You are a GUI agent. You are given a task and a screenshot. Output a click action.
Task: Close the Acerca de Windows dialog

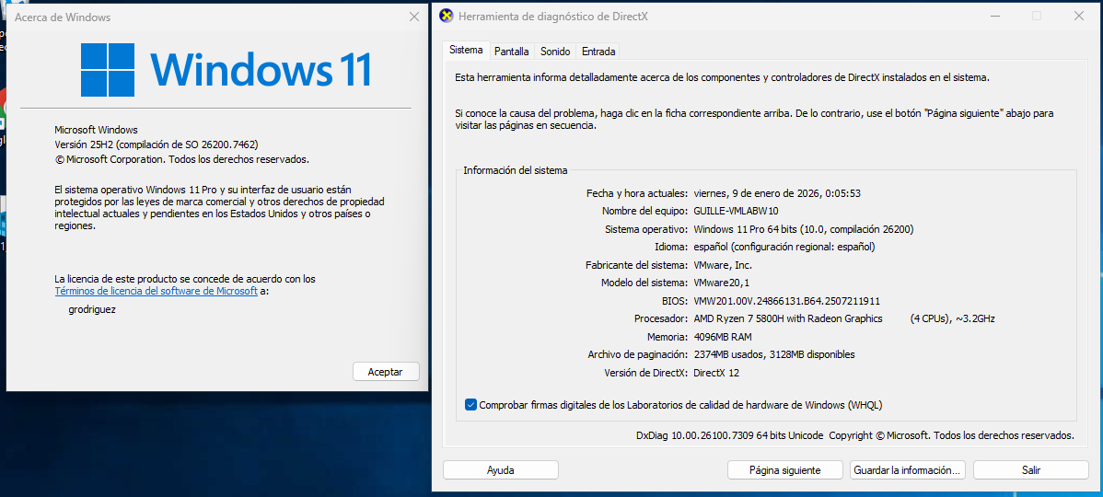413,17
